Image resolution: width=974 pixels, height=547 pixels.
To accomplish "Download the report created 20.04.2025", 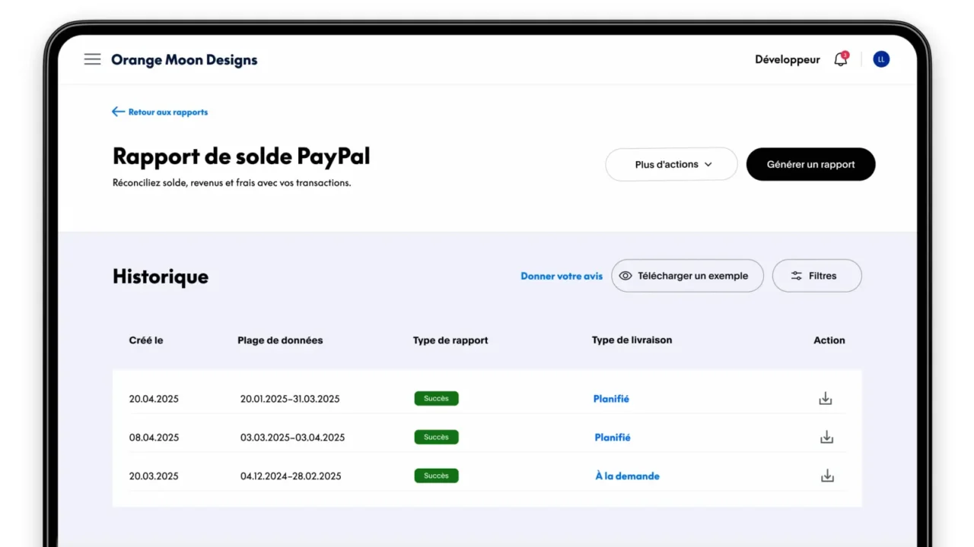I will [x=826, y=399].
